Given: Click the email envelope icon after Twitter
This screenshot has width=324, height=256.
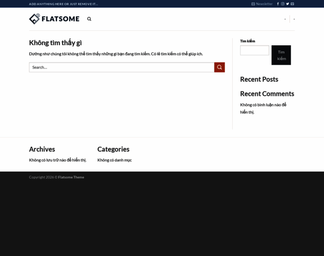Looking at the screenshot, I should (x=292, y=4).
